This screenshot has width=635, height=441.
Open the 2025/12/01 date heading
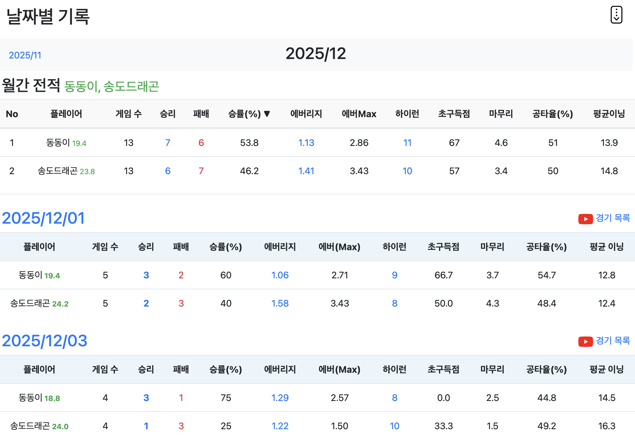pos(44,218)
